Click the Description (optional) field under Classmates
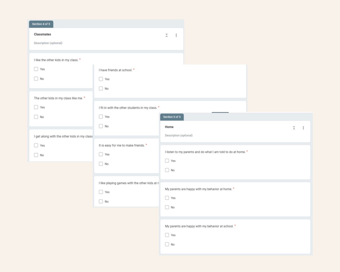This screenshot has width=340, height=272. tap(48, 43)
